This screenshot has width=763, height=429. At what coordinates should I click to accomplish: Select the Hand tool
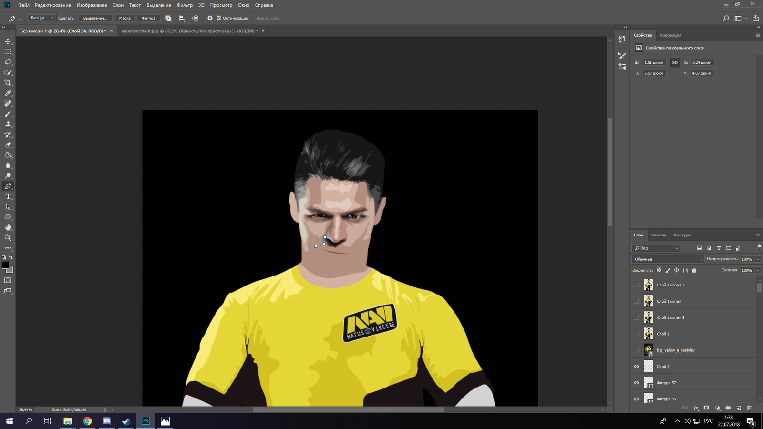(x=8, y=227)
